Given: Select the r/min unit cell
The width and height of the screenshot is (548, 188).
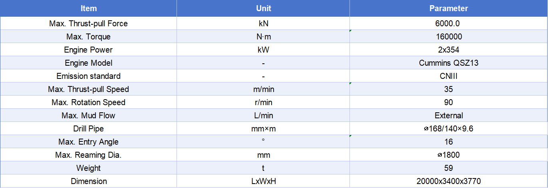Looking at the screenshot, I should point(263,102).
